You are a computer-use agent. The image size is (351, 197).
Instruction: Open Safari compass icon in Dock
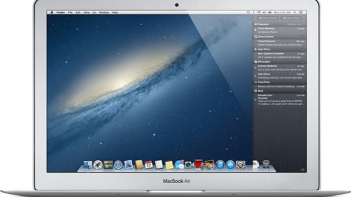[x=118, y=165]
